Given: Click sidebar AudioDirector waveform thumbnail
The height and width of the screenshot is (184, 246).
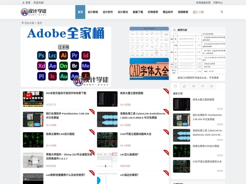Looking at the screenshot, I should pyautogui.click(x=181, y=135).
